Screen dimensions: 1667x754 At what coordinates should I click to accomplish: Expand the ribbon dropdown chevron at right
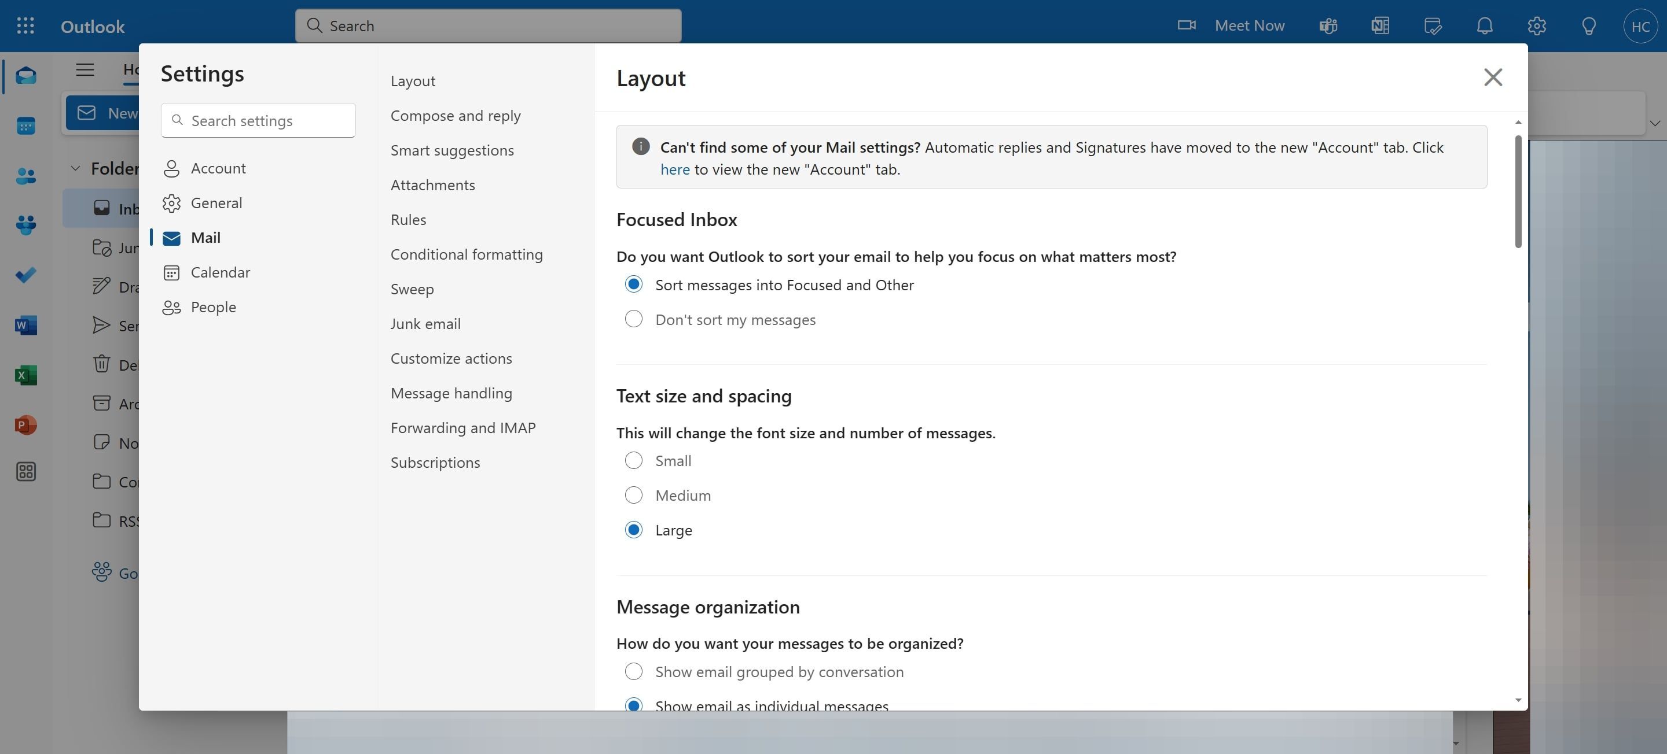(1655, 123)
